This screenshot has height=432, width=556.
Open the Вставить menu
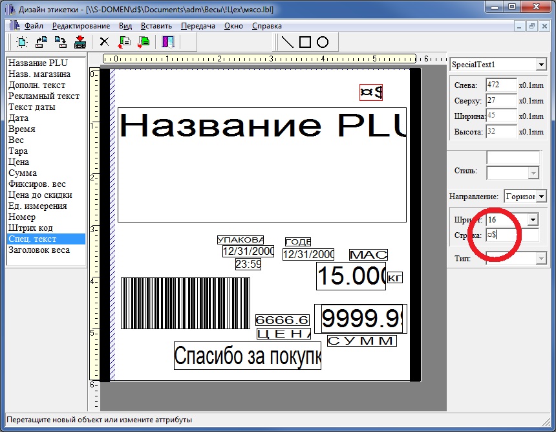click(156, 26)
